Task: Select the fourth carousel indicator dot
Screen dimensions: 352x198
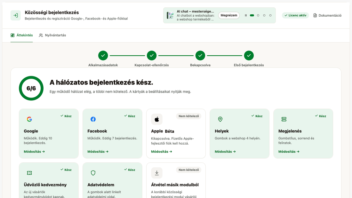Action: click(x=270, y=15)
